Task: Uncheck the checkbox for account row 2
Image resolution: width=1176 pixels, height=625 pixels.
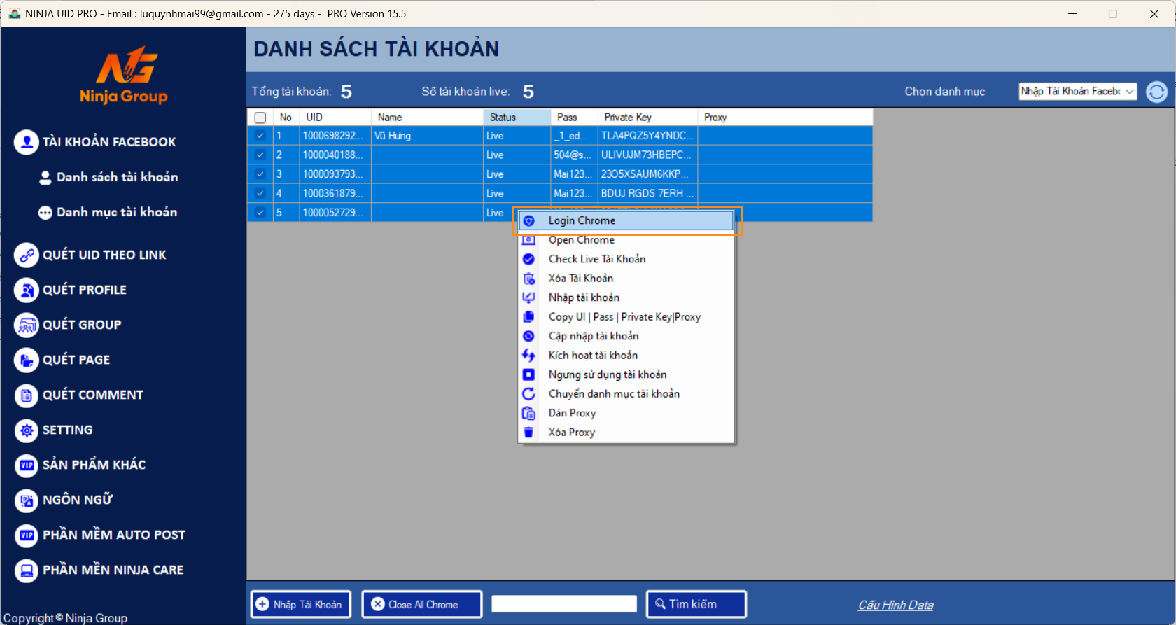Action: point(260,155)
